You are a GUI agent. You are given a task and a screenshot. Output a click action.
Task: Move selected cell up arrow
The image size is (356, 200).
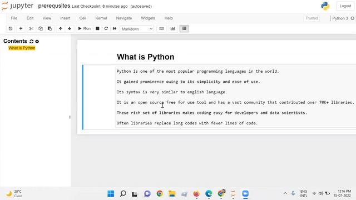point(61,28)
